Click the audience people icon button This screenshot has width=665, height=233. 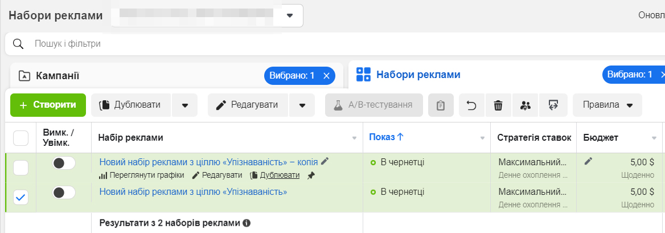(526, 105)
